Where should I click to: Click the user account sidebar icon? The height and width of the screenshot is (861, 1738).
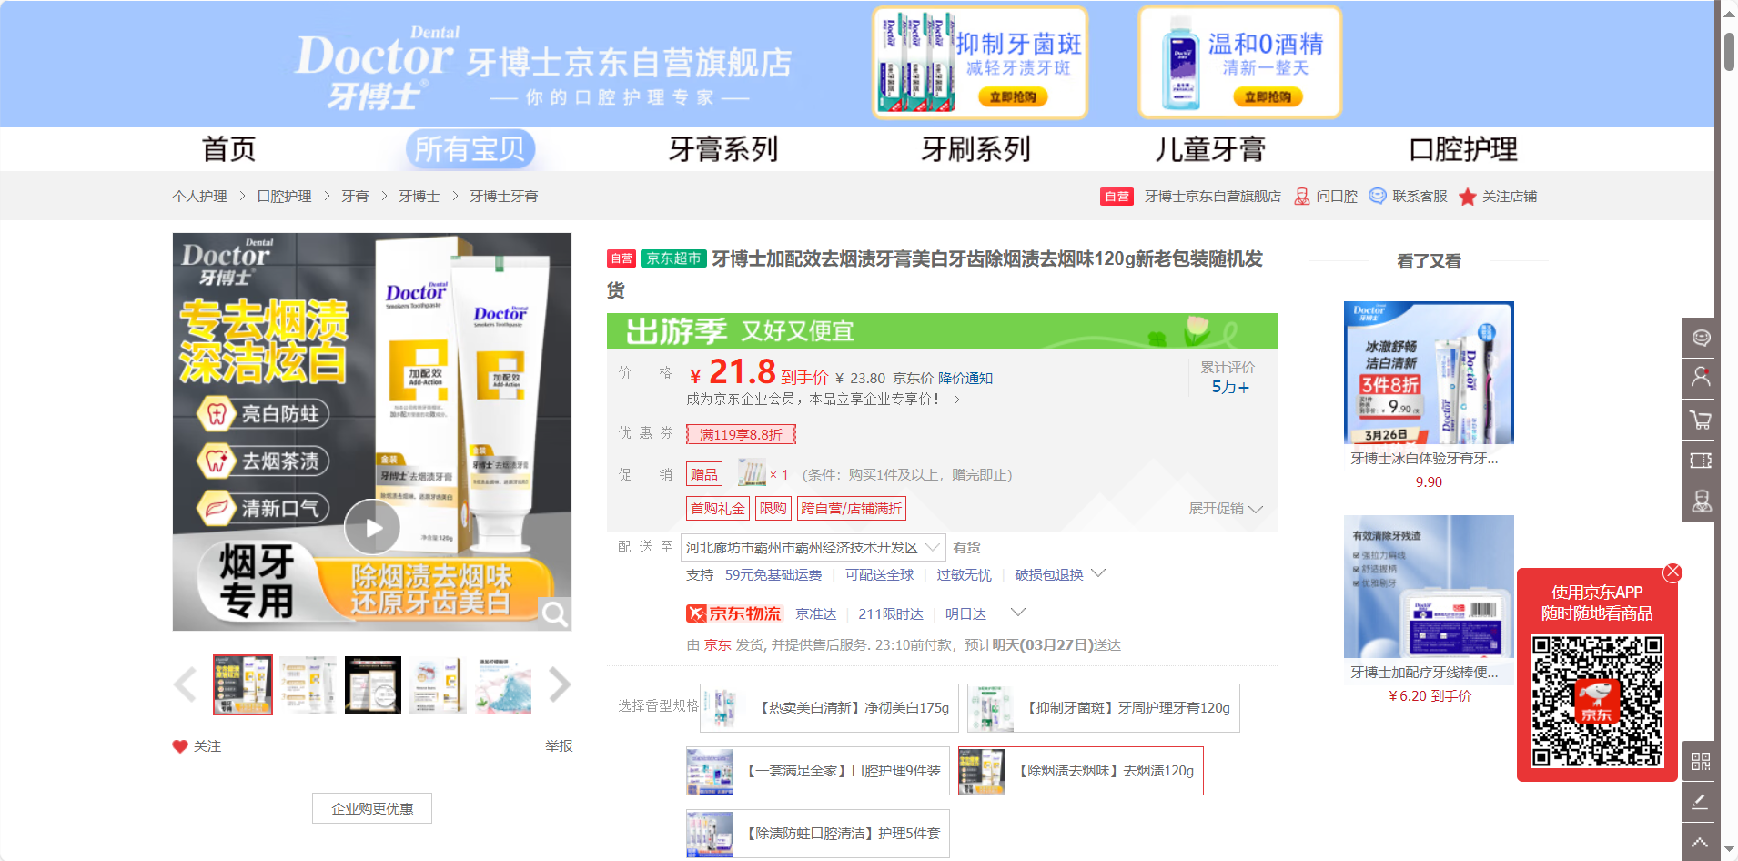tap(1699, 377)
